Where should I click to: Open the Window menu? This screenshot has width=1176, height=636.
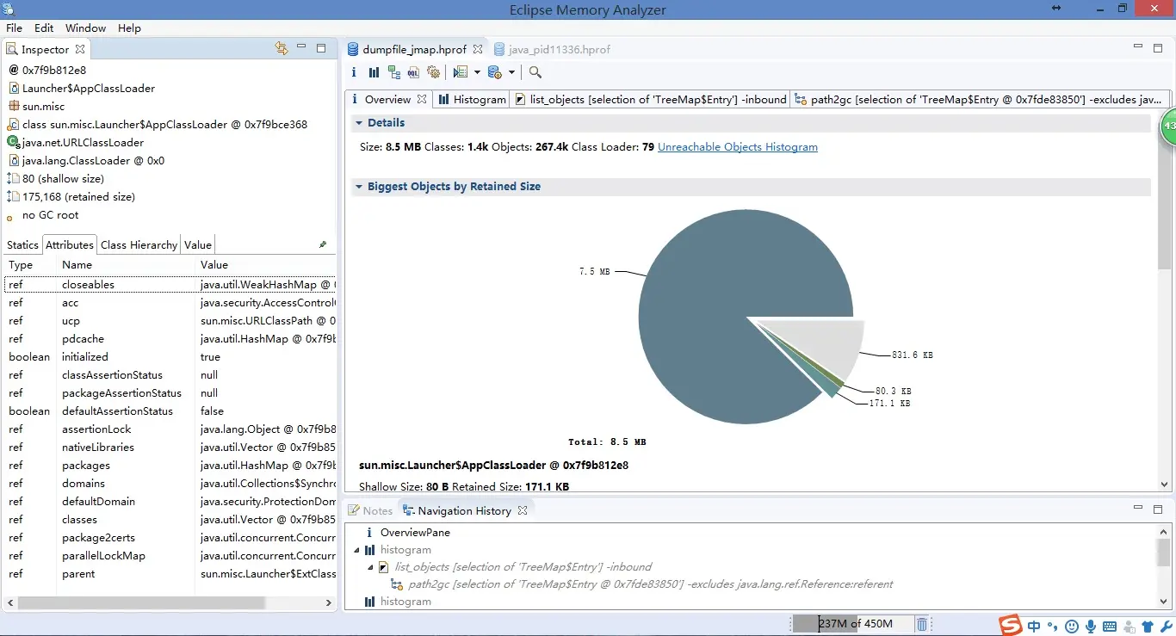pos(85,28)
